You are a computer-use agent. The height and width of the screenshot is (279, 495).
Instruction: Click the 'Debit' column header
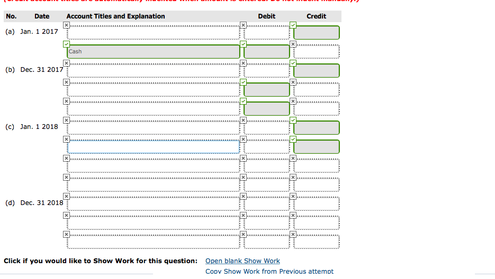tap(267, 16)
